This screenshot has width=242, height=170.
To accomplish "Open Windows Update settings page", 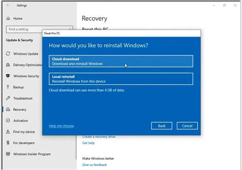I will (26, 54).
